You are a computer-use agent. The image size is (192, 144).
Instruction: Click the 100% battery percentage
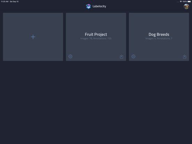point(185,1)
